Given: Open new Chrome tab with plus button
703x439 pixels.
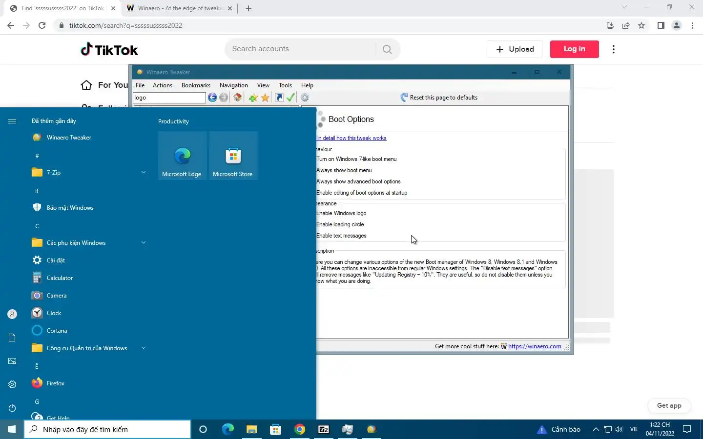Looking at the screenshot, I should [248, 8].
